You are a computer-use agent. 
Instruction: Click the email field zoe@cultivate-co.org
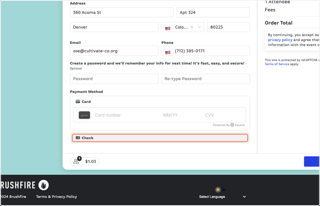point(114,51)
